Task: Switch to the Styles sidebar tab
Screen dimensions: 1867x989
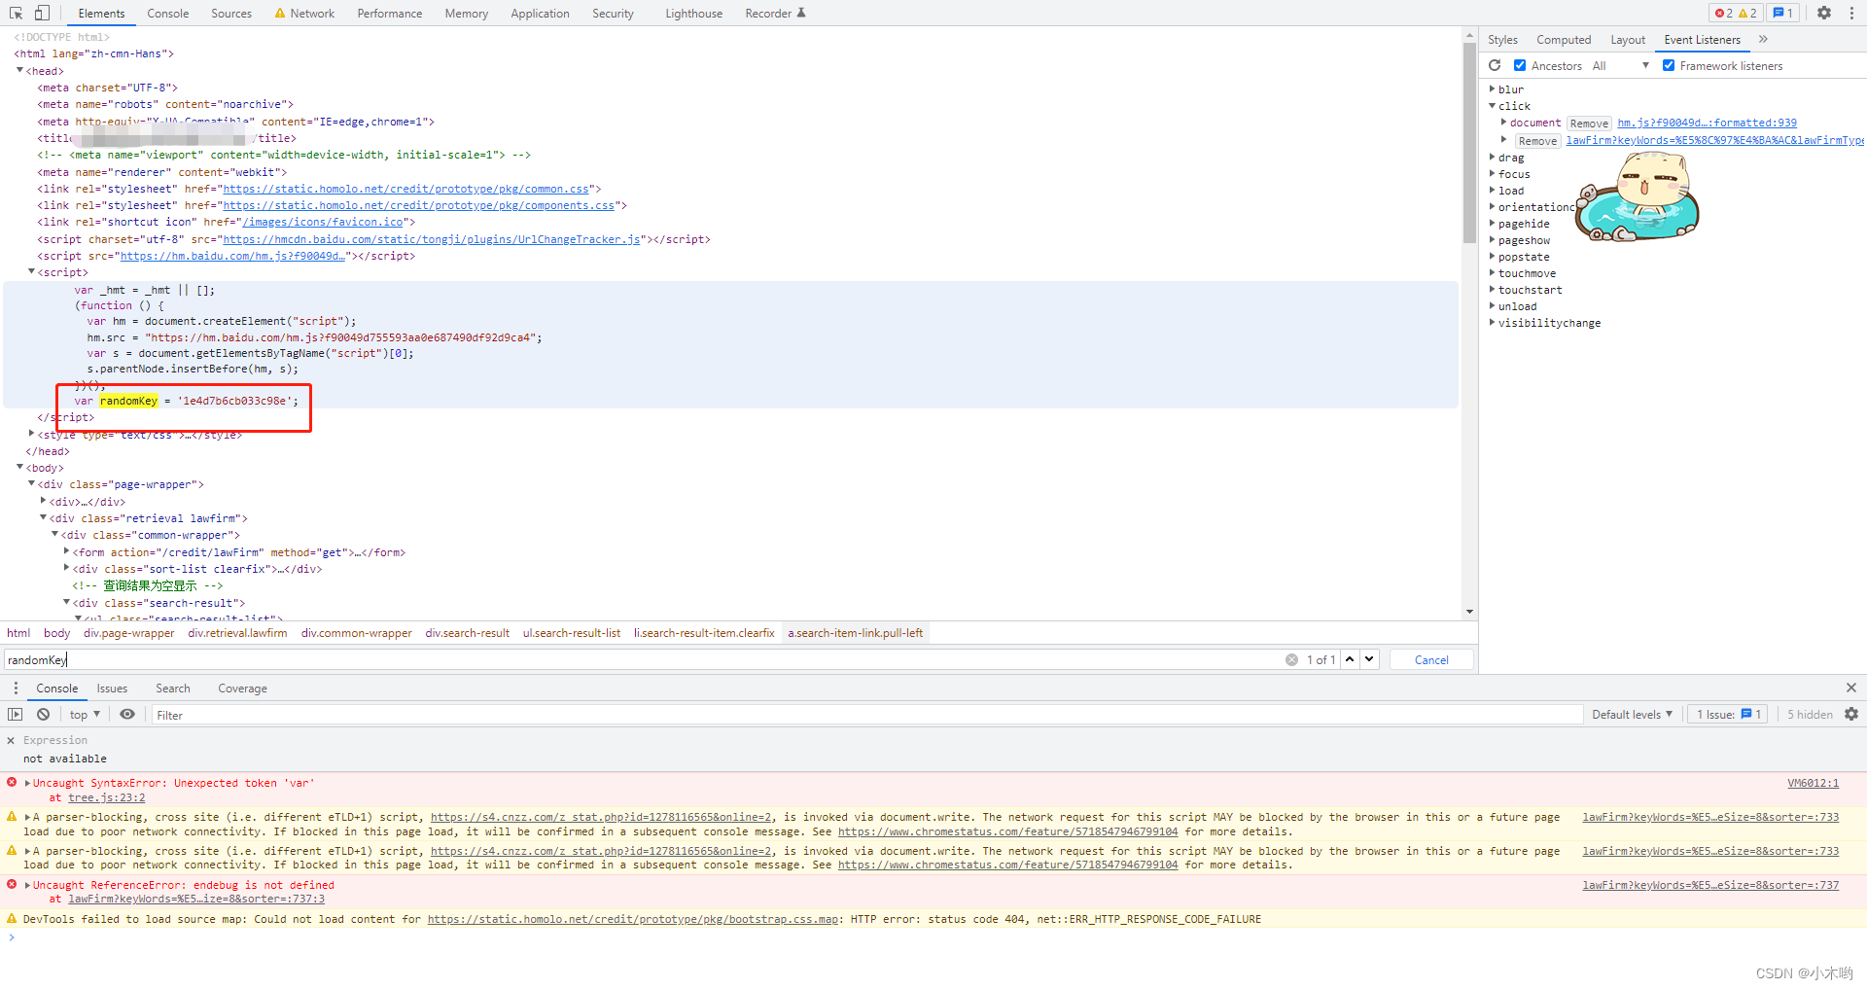Action: [1502, 40]
